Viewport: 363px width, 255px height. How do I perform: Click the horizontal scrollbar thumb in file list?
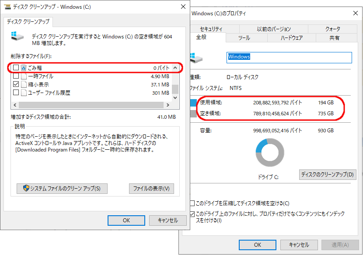91,105
